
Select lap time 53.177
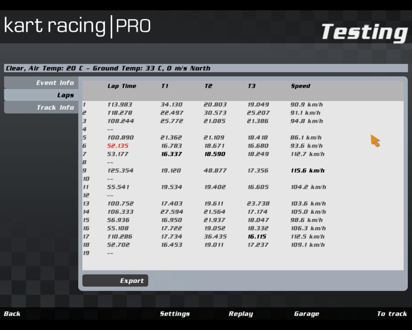[x=118, y=154]
